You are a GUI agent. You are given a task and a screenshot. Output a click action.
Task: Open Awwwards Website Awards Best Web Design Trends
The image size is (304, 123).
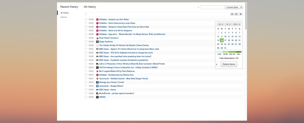coord(123,79)
